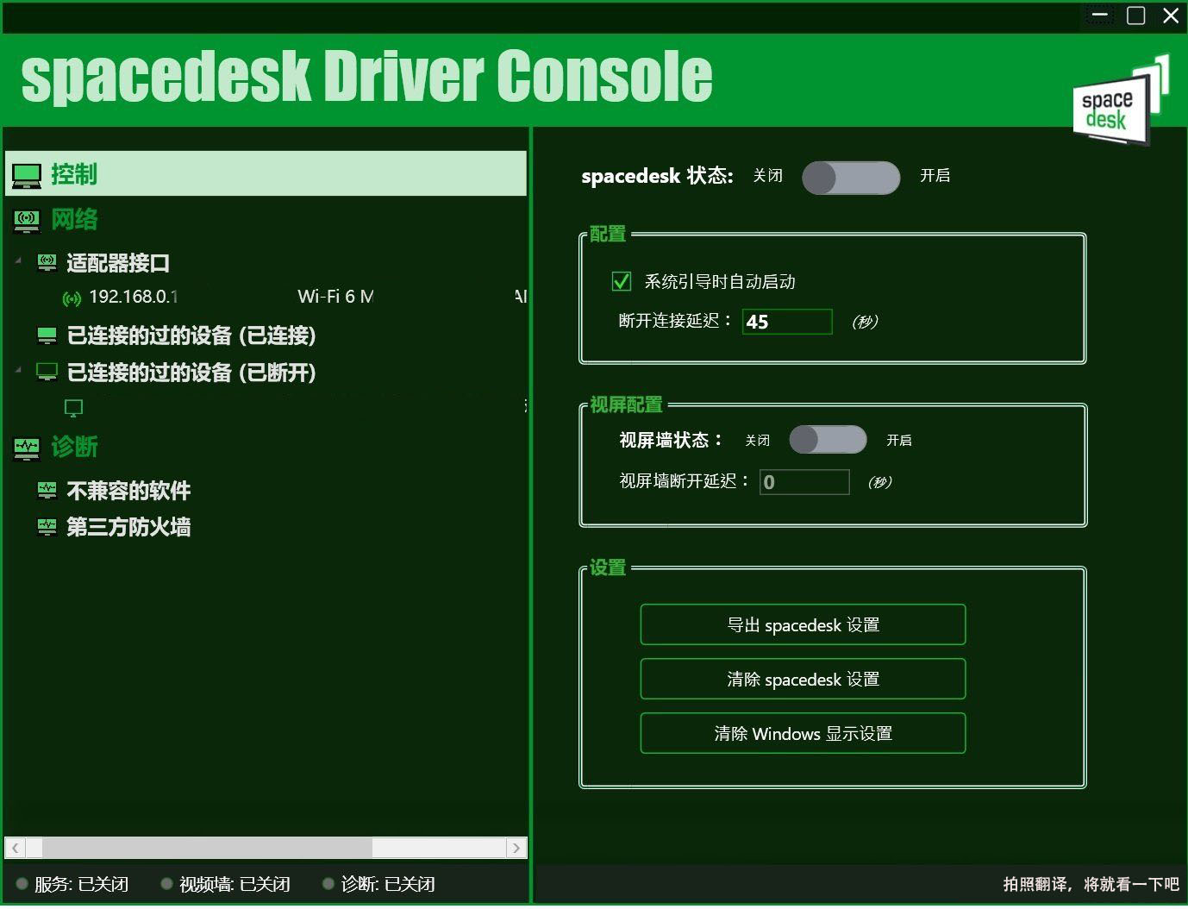This screenshot has width=1188, height=909.
Task: Uncheck 系统引导时自动启动 checkbox
Action: click(621, 281)
